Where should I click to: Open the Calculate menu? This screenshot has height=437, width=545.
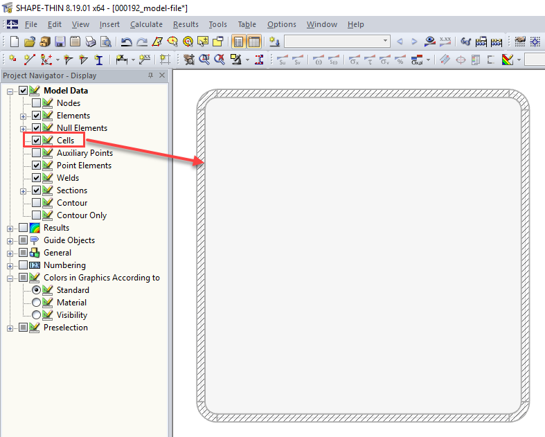pyautogui.click(x=146, y=24)
